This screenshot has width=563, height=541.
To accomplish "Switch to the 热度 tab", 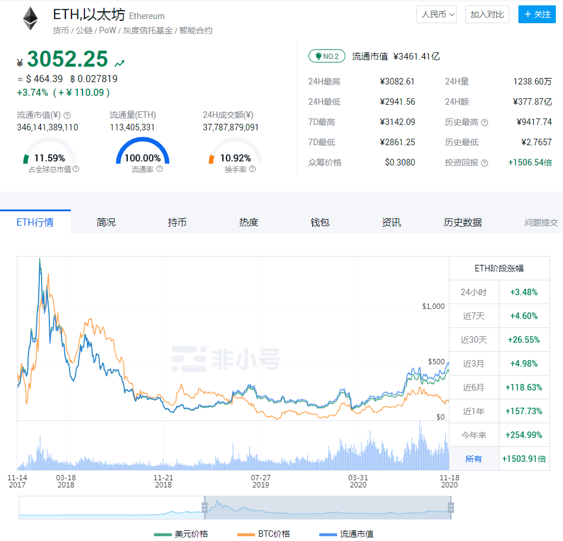I will pyautogui.click(x=249, y=222).
